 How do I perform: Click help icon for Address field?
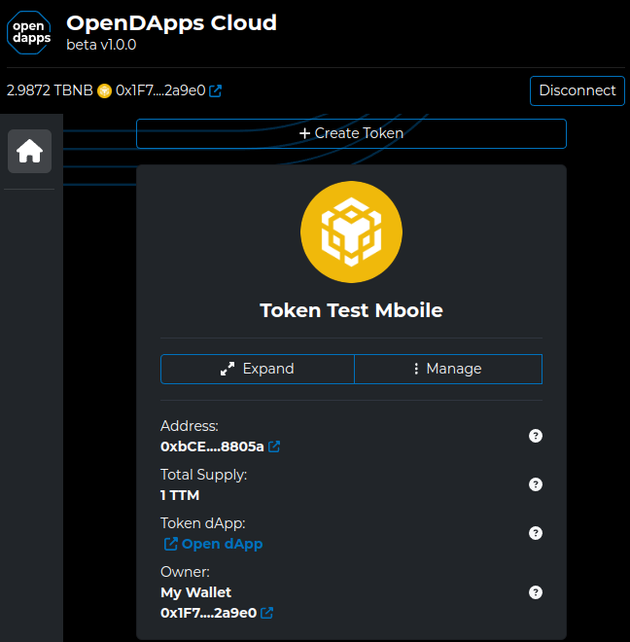[x=536, y=436]
